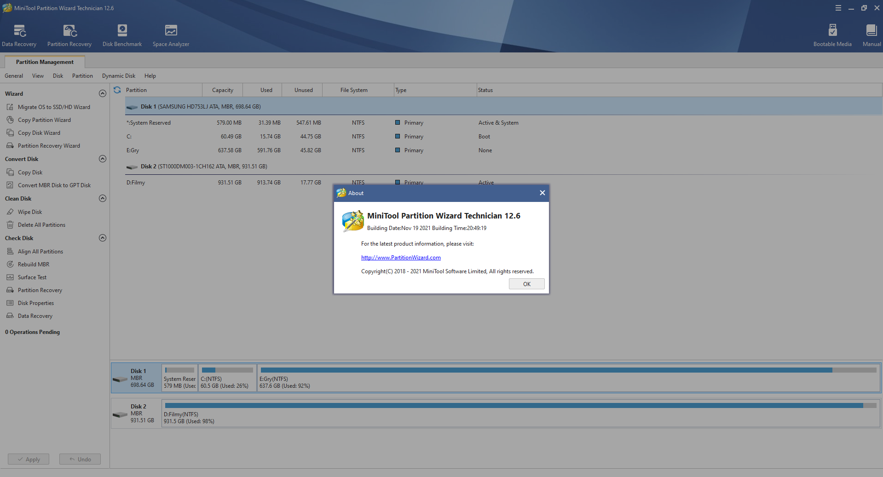Select Disk 1 MBR 698.64 GB in the disk map
The height and width of the screenshot is (477, 883).
pos(136,378)
